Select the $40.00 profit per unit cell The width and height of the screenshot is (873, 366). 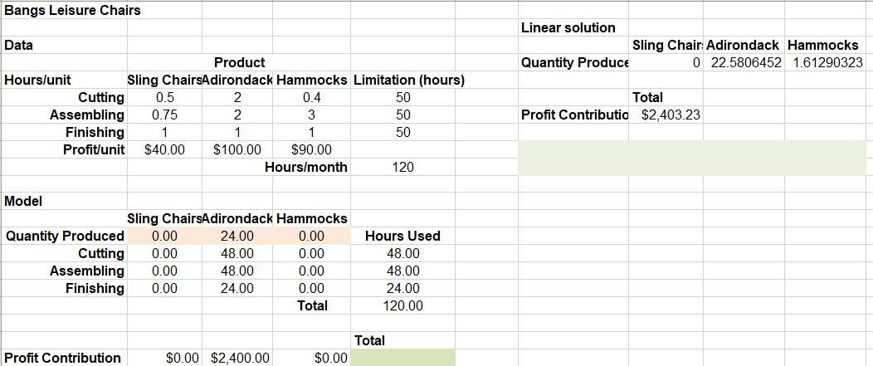click(165, 149)
